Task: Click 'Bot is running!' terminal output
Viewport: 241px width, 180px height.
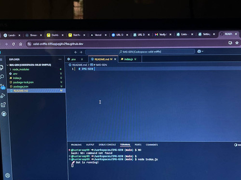Action: (x=87, y=162)
